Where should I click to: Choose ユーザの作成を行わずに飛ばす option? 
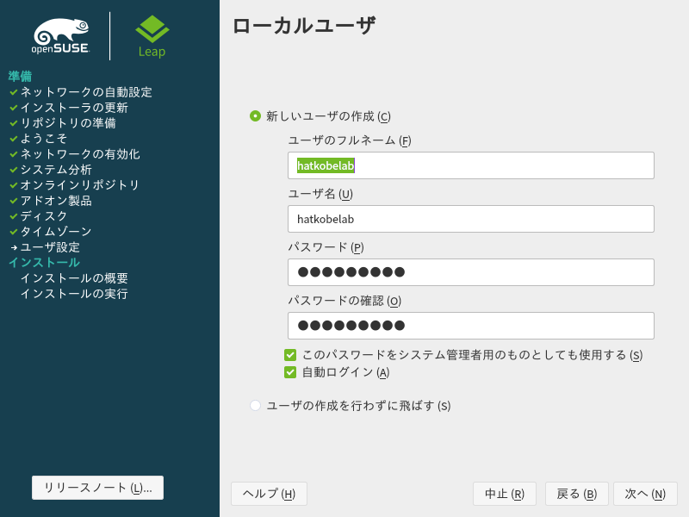pos(256,405)
